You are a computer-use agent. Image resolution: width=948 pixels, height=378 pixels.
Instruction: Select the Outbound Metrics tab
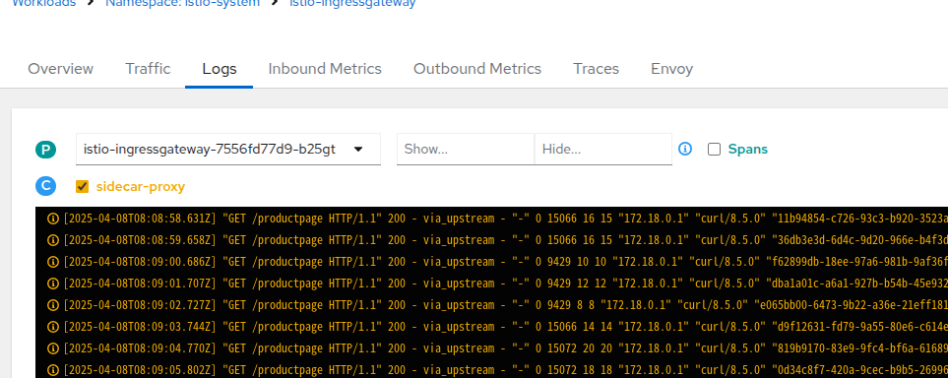[477, 69]
